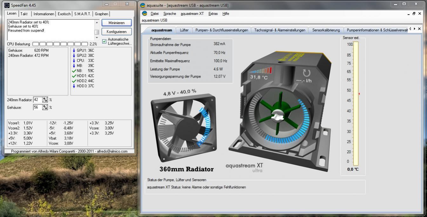Click the aquastream XT pump graphic
Screen dimensions: 427x217
point(280,114)
